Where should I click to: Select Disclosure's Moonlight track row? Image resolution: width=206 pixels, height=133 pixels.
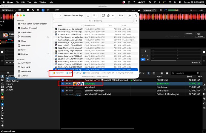point(131,87)
